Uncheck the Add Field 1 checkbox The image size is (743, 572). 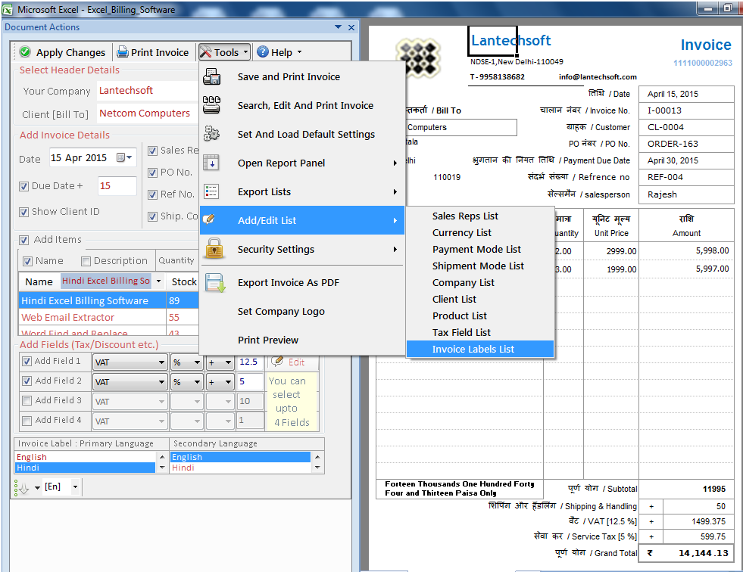click(x=27, y=362)
